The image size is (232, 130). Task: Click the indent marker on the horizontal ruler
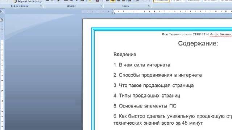coord(113,12)
